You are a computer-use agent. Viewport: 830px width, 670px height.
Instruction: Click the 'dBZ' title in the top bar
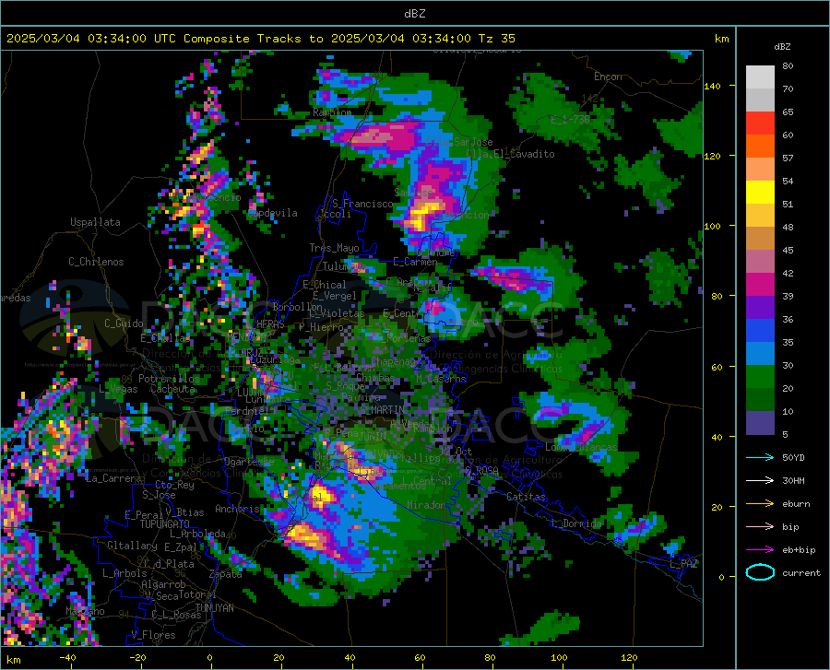coord(414,14)
